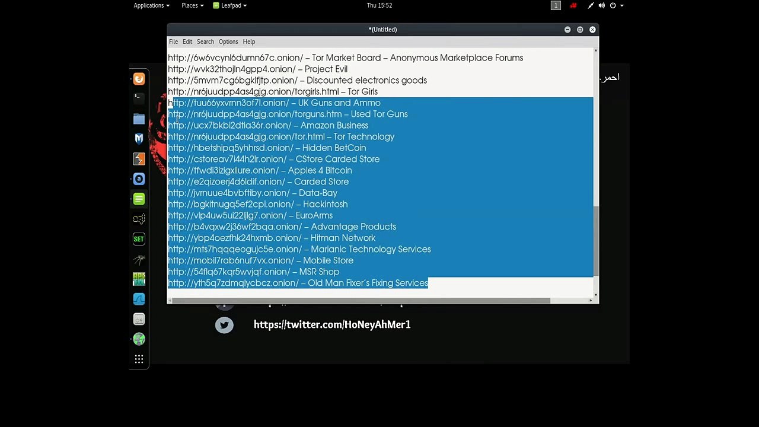Click the red screen recorder indicator
759x427 pixels.
click(573, 5)
